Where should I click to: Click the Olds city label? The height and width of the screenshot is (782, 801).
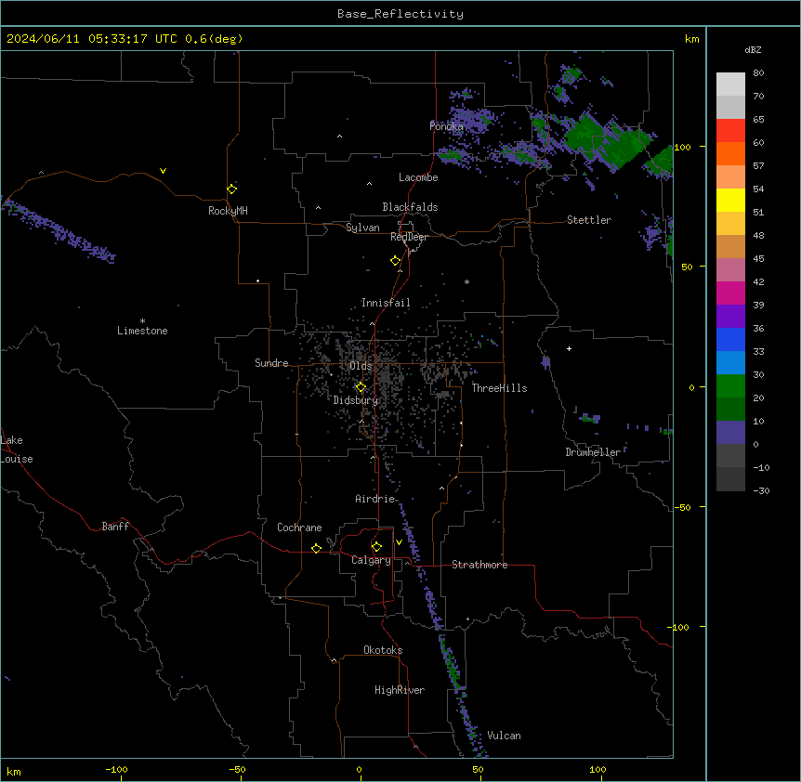(361, 366)
